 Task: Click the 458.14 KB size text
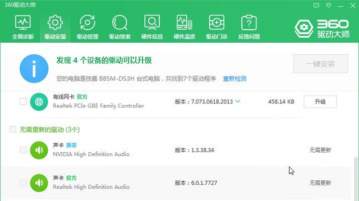(281, 102)
